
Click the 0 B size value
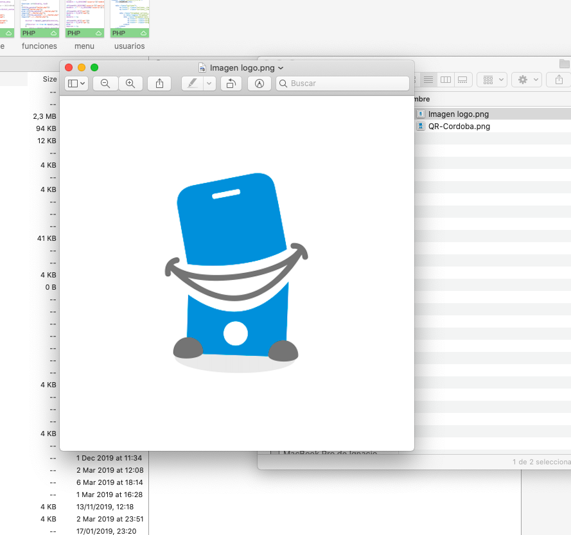click(x=51, y=287)
